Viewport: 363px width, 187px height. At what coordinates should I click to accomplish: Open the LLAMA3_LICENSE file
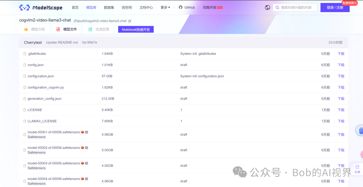point(42,121)
